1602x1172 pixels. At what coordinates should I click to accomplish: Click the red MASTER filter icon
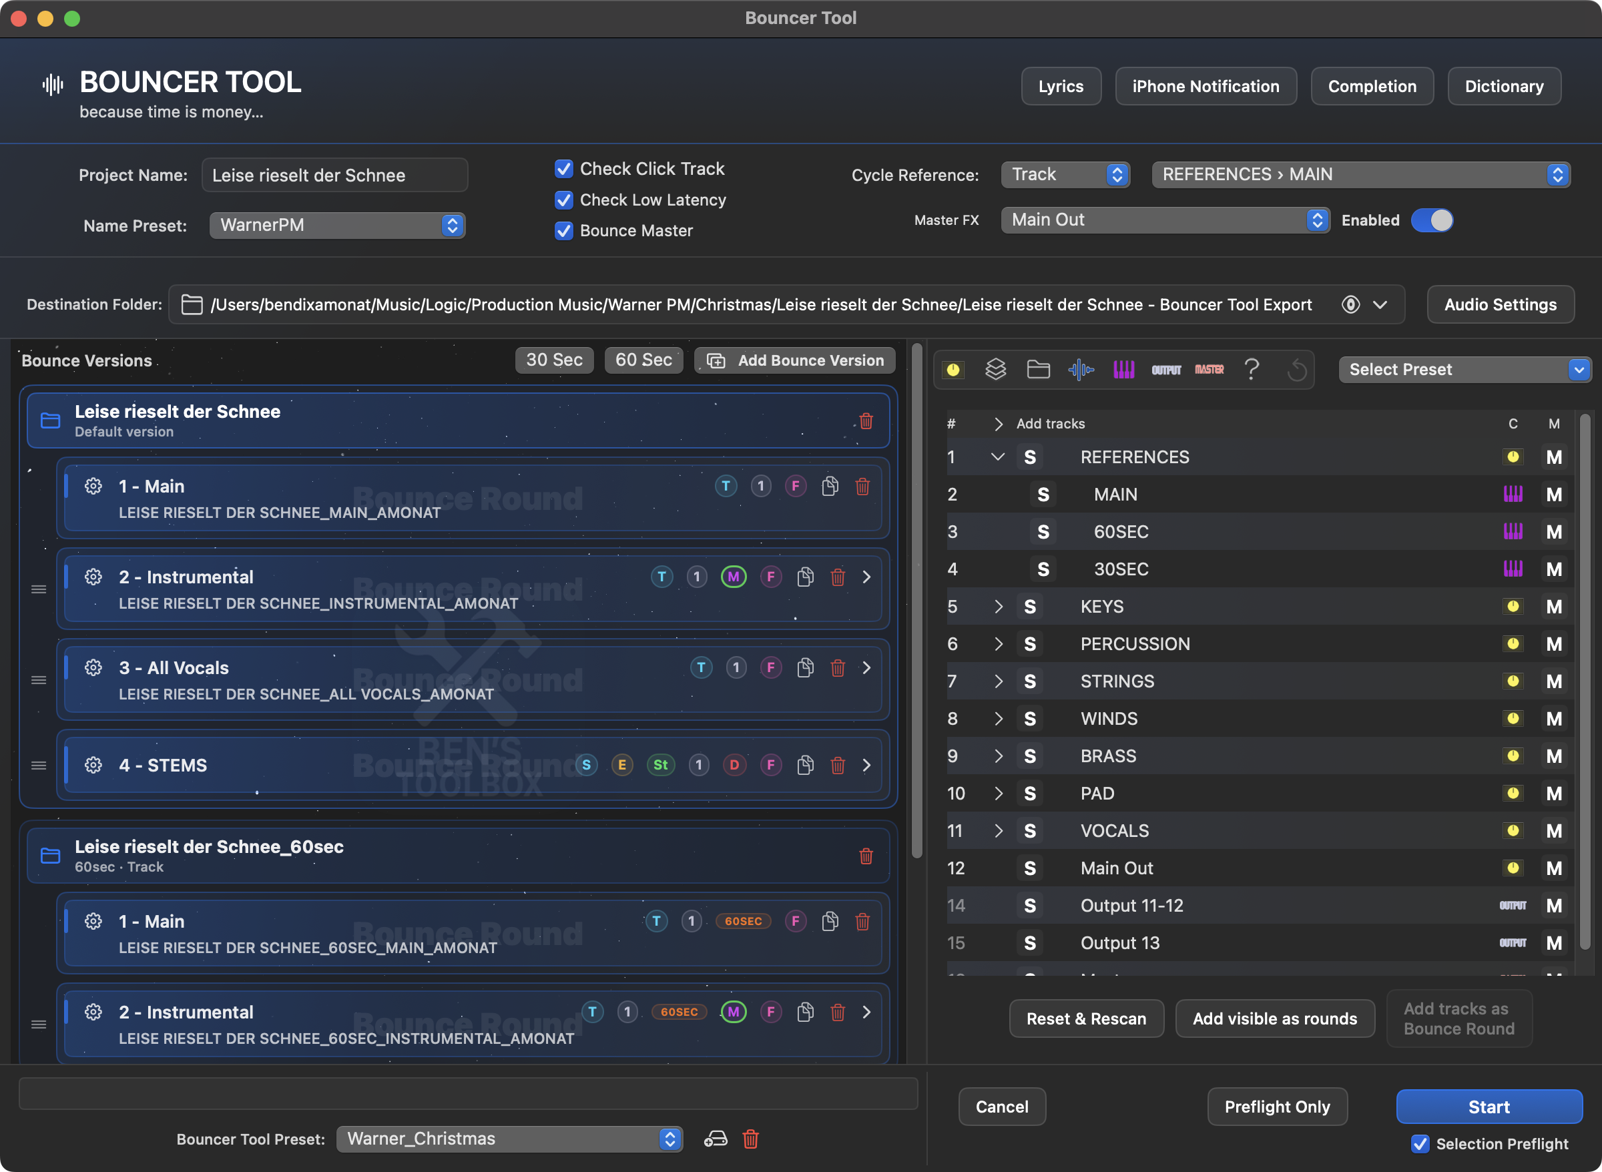(1209, 369)
